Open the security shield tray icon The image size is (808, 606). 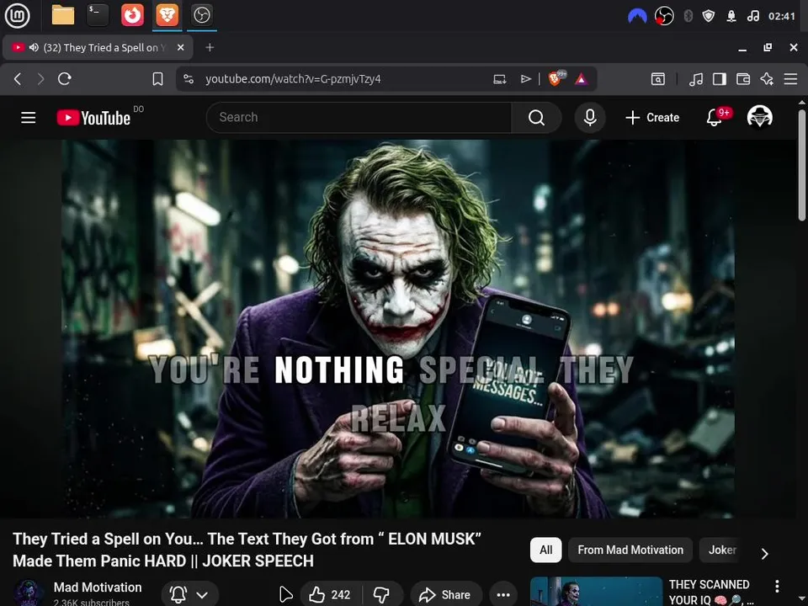(709, 16)
